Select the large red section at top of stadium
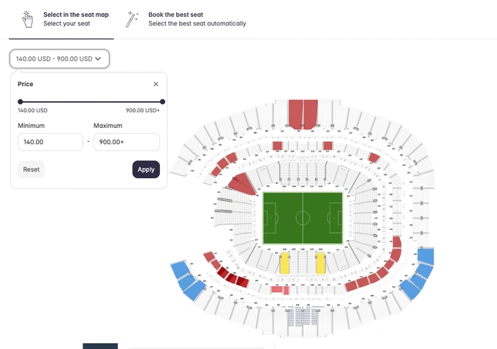The width and height of the screenshot is (497, 349). coord(303,113)
